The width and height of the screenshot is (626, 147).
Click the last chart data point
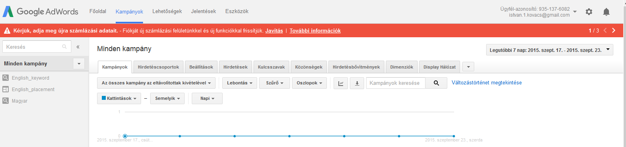point(454,136)
